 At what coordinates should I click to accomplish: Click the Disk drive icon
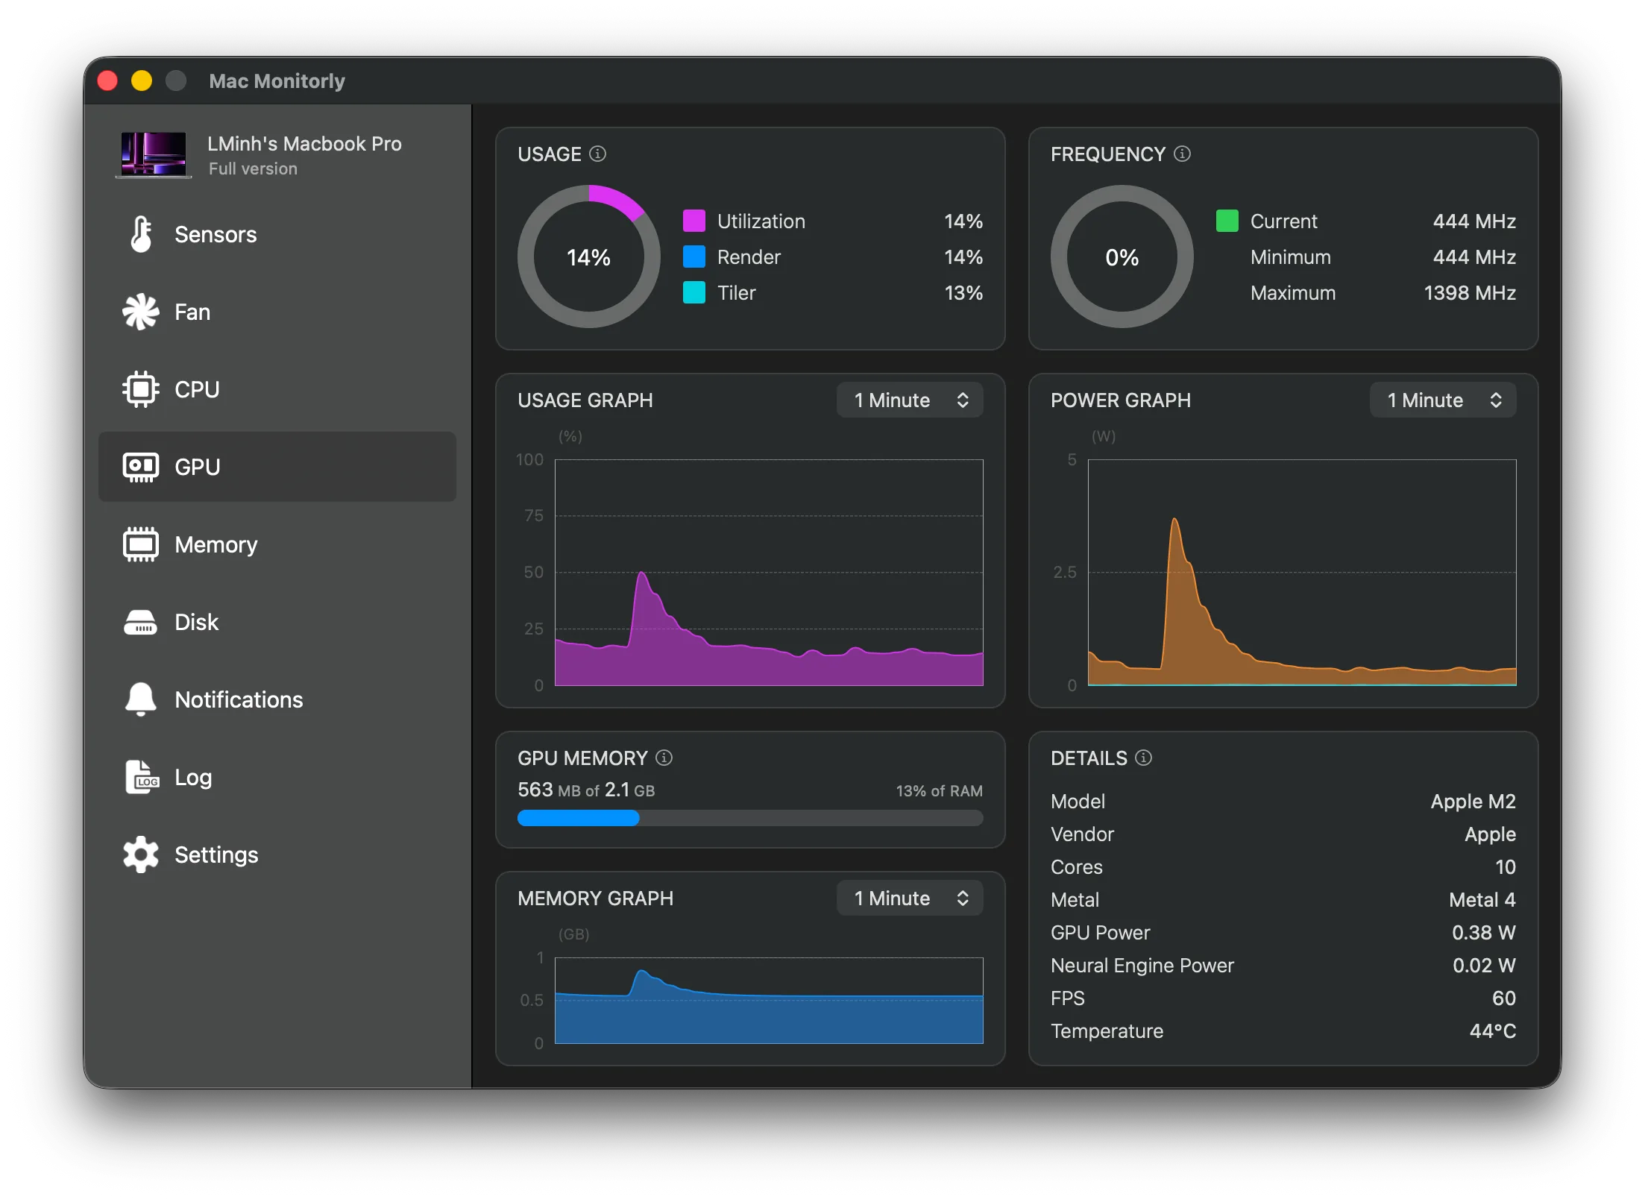[141, 622]
